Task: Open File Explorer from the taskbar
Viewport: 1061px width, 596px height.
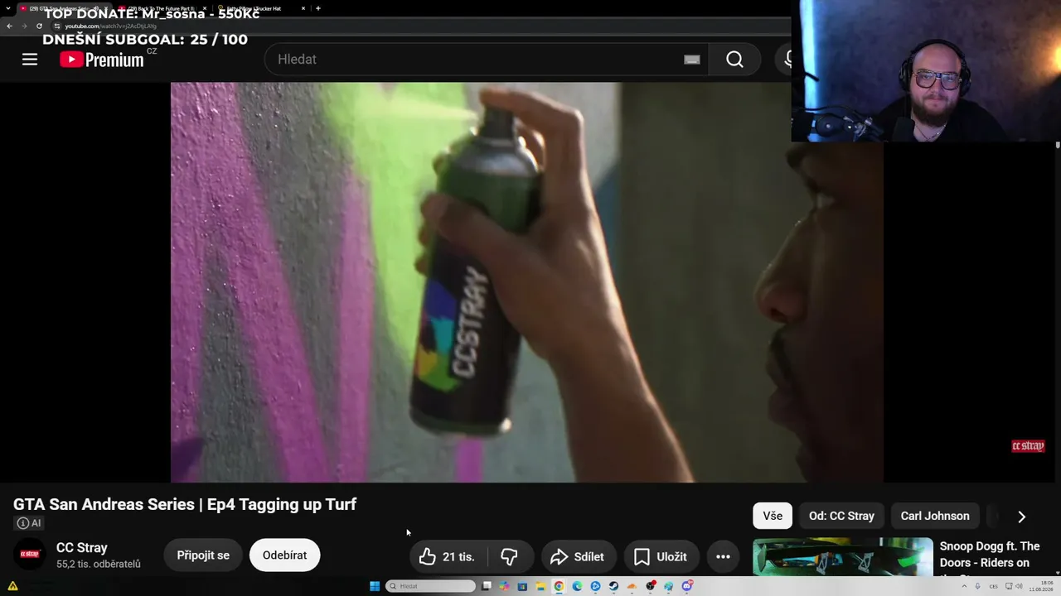Action: coord(540,586)
